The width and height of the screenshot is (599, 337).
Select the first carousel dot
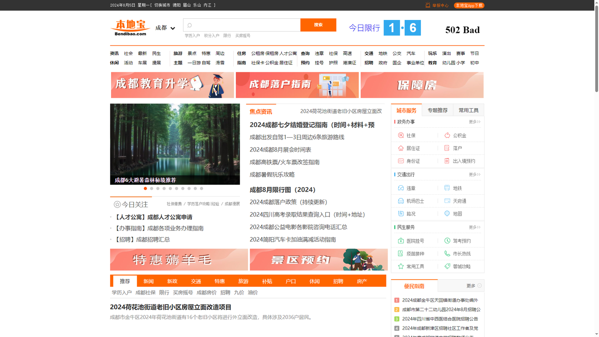[x=145, y=188]
